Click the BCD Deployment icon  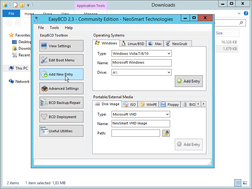pos(44,117)
